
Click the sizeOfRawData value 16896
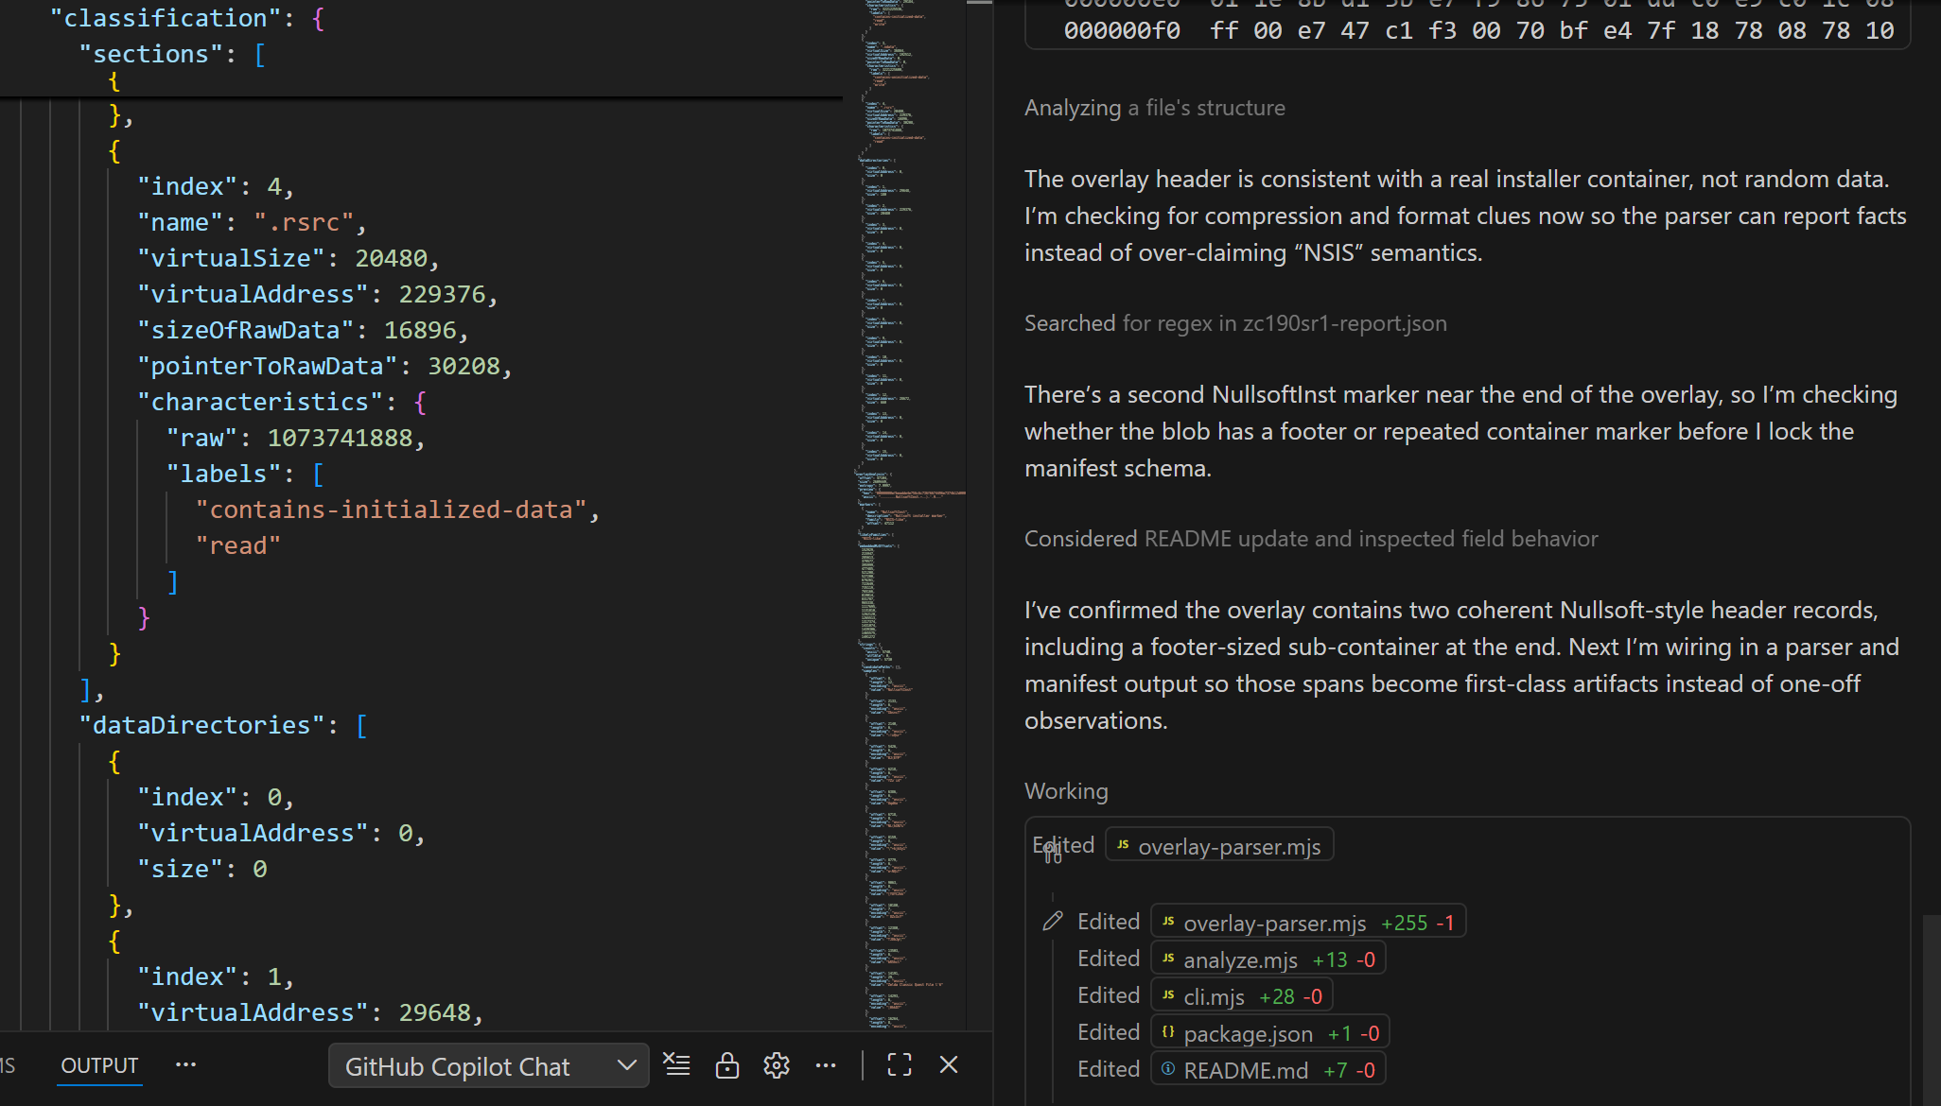point(420,330)
